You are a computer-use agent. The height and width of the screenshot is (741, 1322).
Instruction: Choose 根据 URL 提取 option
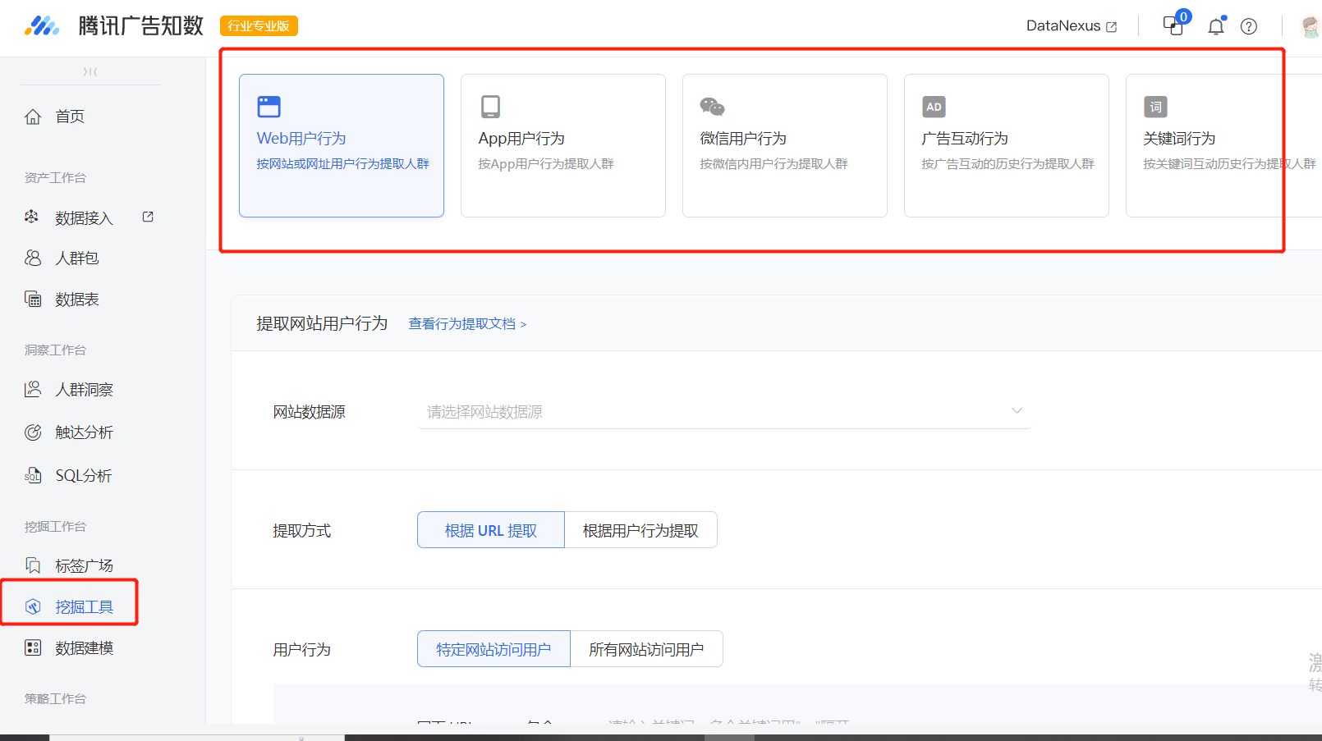point(490,530)
